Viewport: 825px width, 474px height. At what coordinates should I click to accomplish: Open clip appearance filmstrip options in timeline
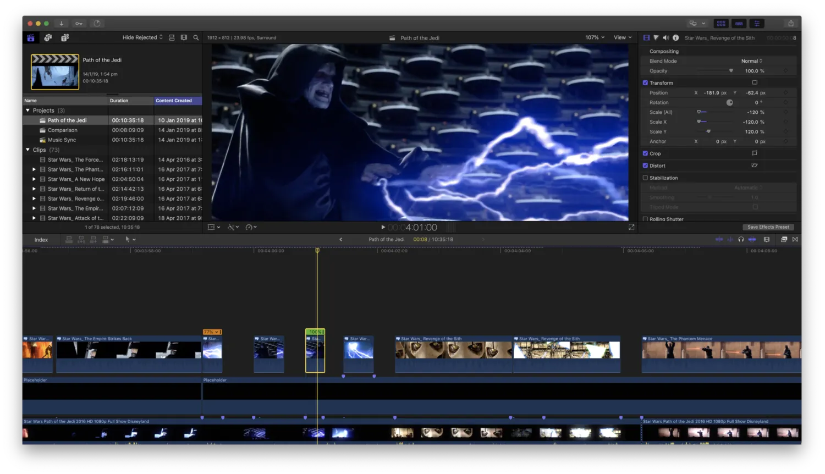[767, 239]
